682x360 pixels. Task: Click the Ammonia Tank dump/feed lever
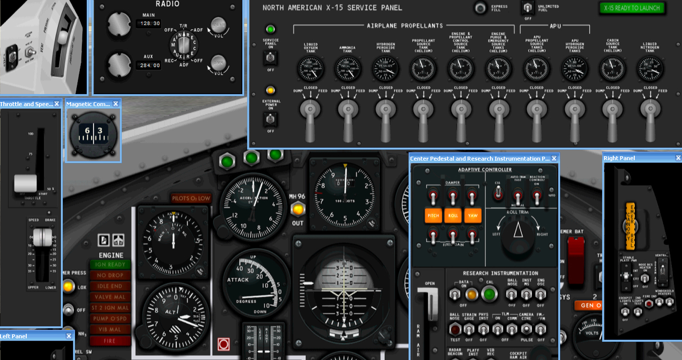(348, 121)
